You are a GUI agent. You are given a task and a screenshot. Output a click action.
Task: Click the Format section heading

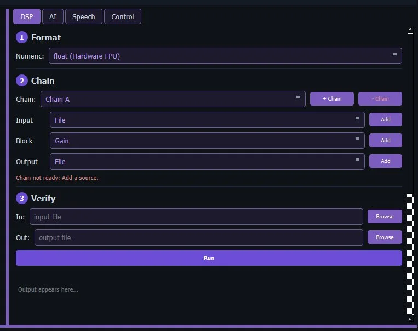point(46,38)
